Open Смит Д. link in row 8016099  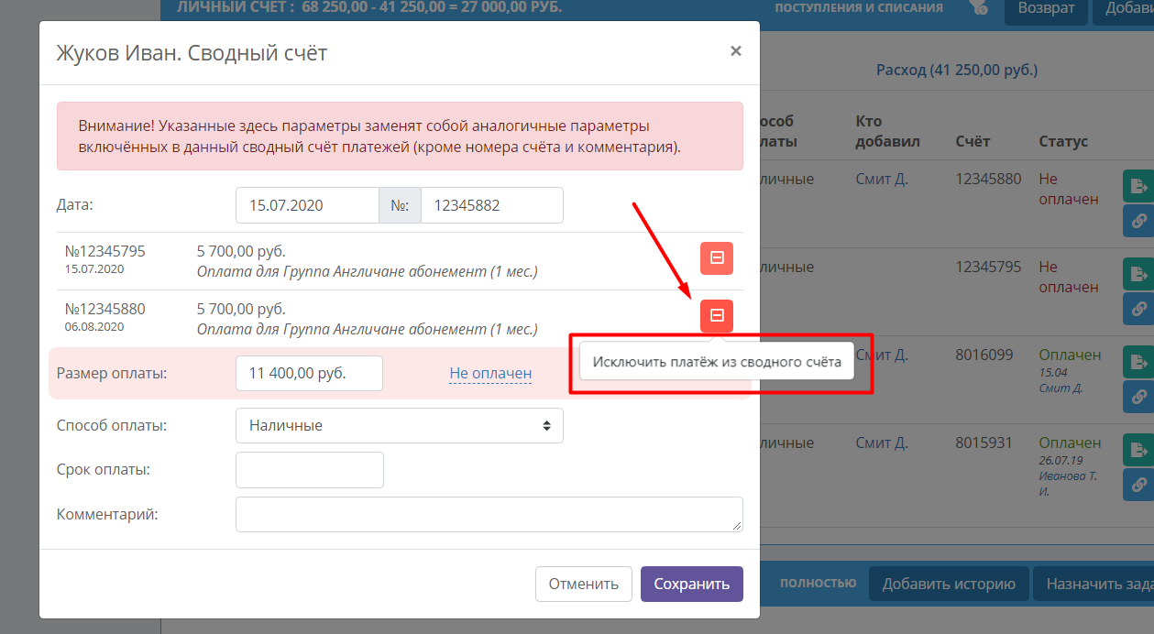(x=882, y=355)
